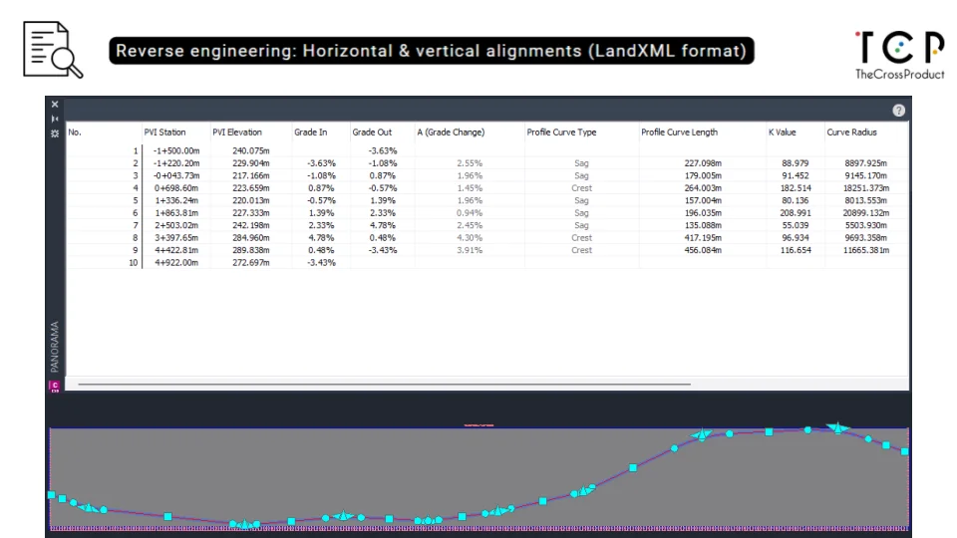Select row number 5 in the table
The image size is (957, 538).
coord(135,200)
